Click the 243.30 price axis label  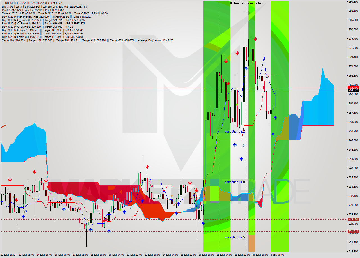pyautogui.click(x=353, y=159)
